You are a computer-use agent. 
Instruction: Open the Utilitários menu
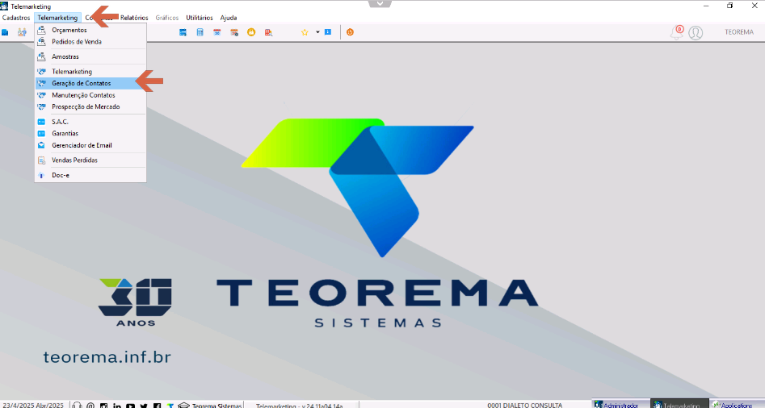200,18
